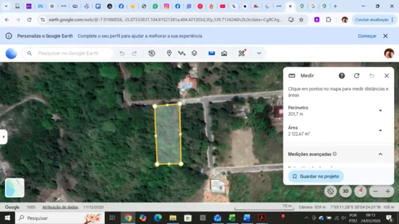Image resolution: width=399 pixels, height=224 pixels.
Task: Open the minimap thumbnail
Action: tap(15, 188)
